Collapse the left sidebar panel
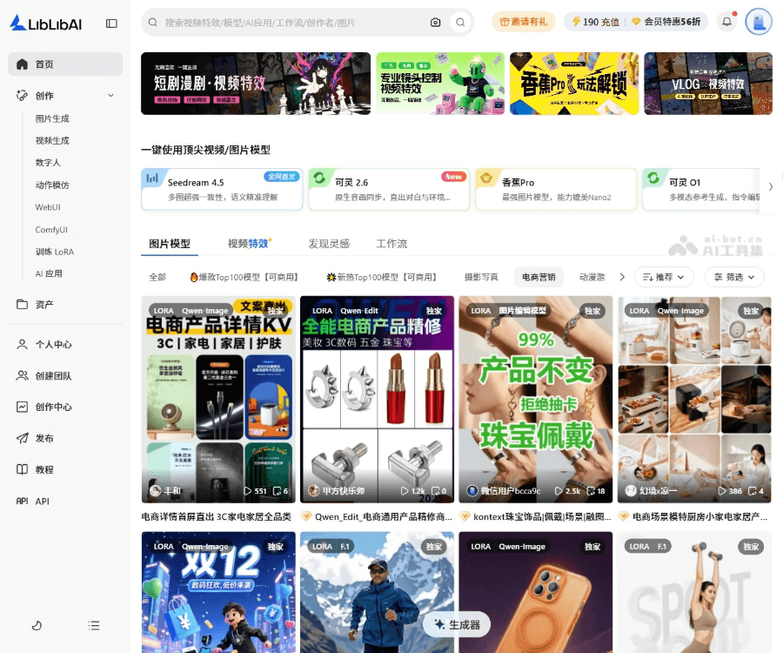The image size is (783, 653). click(112, 22)
